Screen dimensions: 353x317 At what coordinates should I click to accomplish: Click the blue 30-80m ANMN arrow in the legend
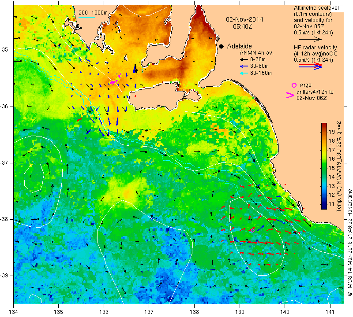[244, 66]
